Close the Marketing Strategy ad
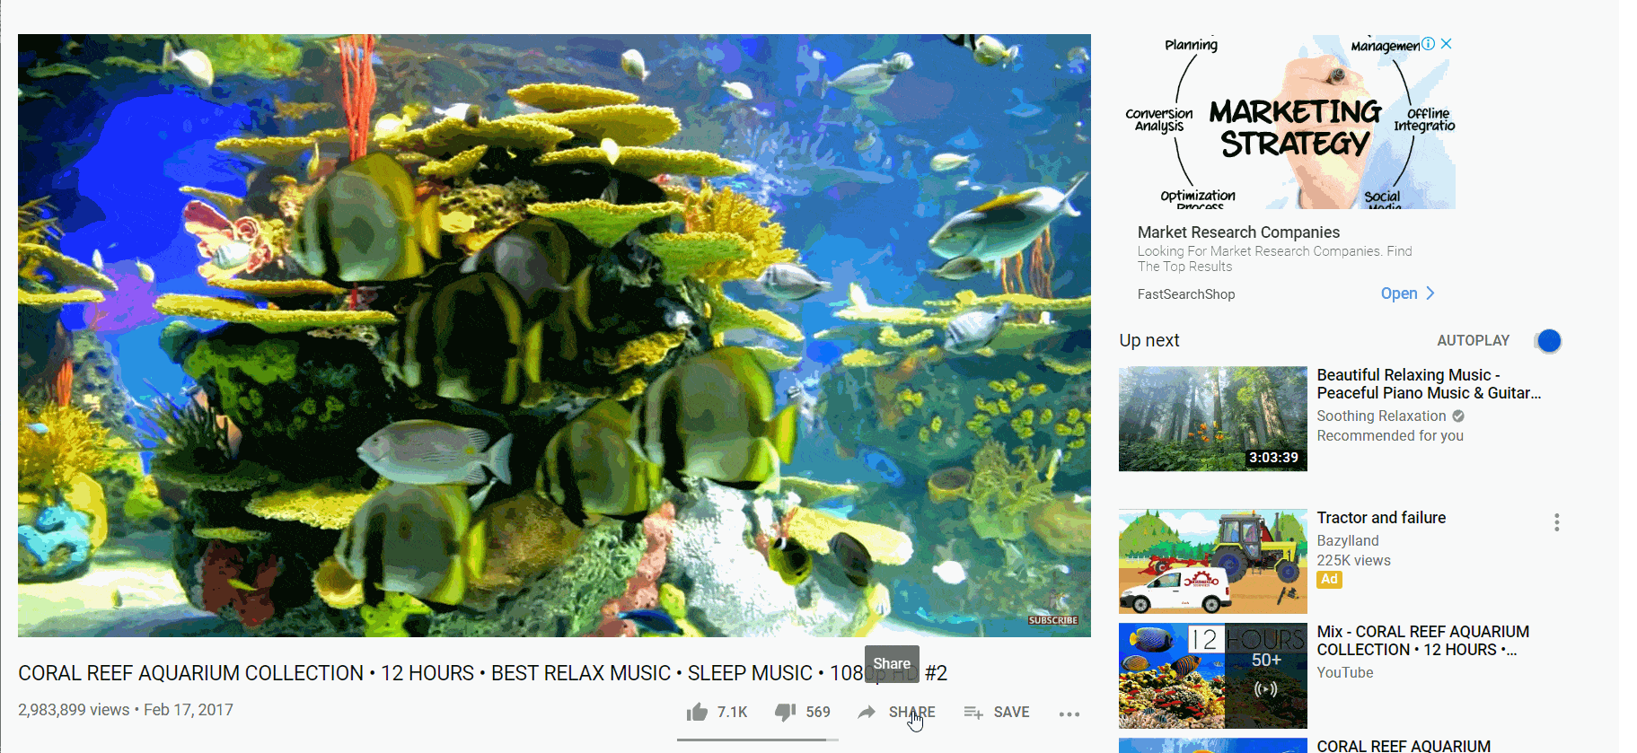 1446,43
